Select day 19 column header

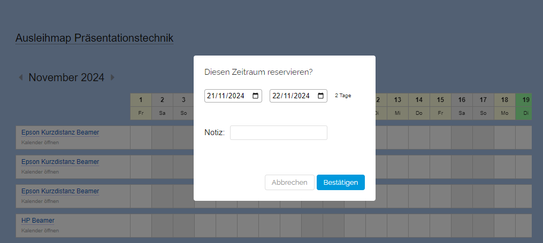tap(526, 100)
